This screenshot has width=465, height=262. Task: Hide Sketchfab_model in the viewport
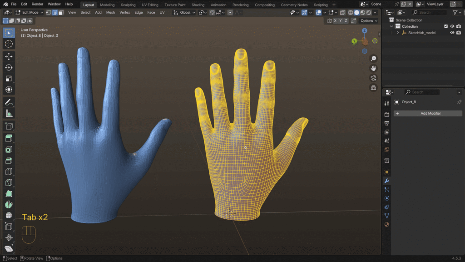tap(452, 33)
